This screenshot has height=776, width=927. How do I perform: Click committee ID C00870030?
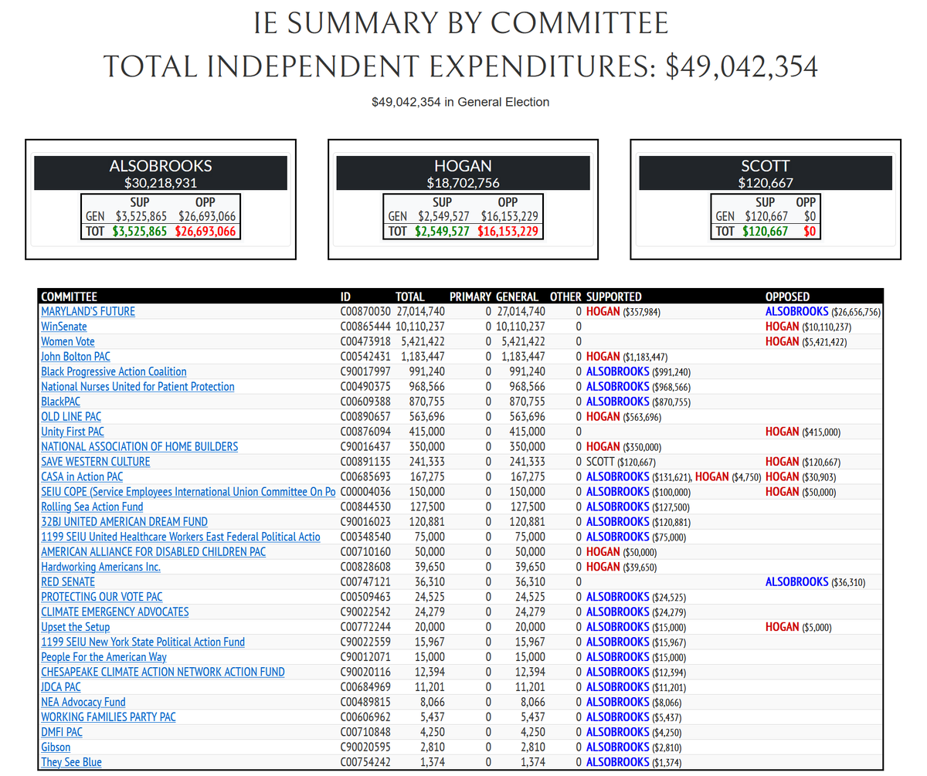[365, 311]
